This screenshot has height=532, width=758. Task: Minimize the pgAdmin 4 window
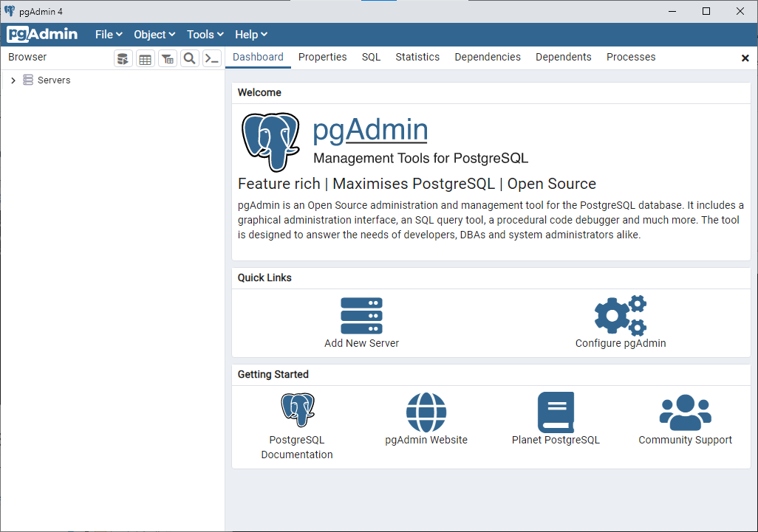[672, 11]
